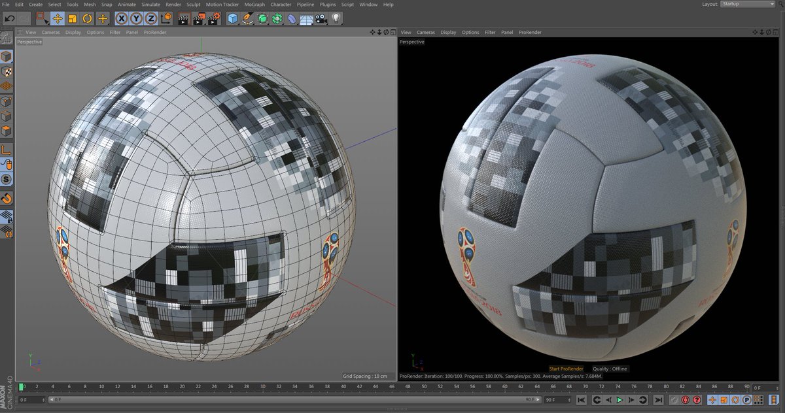
Task: Add a Camera object
Action: tap(321, 18)
